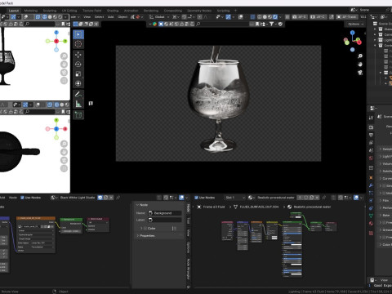Switch to Animation workspace tab

[x=131, y=11]
